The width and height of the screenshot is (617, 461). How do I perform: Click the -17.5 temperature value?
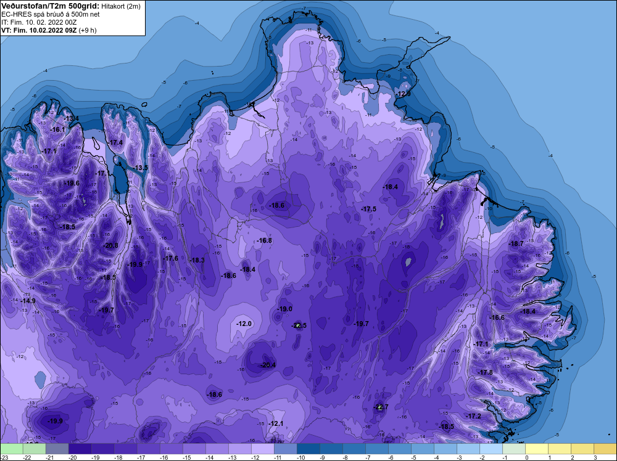point(368,209)
